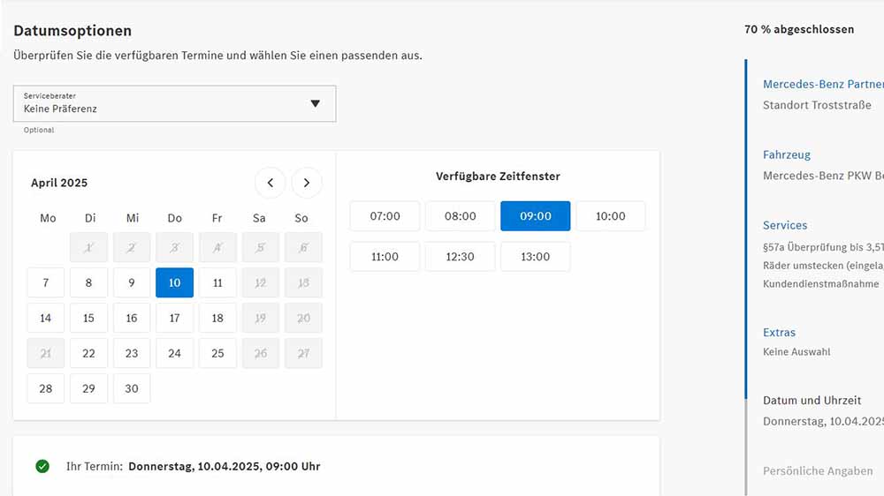
Task: Pick April 22 as appointment date
Action: 88,354
